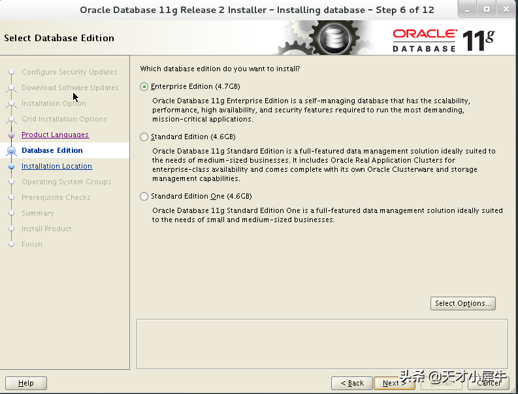Click the Product Languages step marker dot

coord(12,135)
